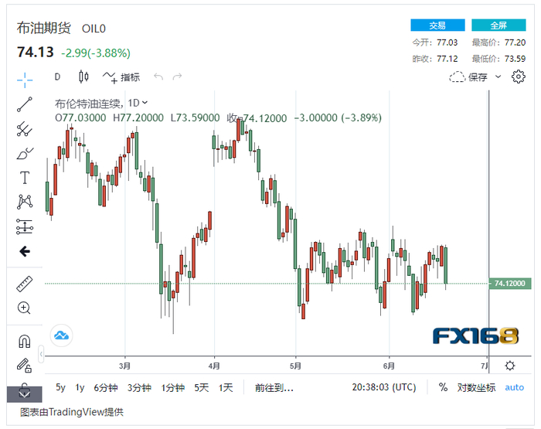
Task: Toggle the percent (%) scale
Action: pos(443,387)
